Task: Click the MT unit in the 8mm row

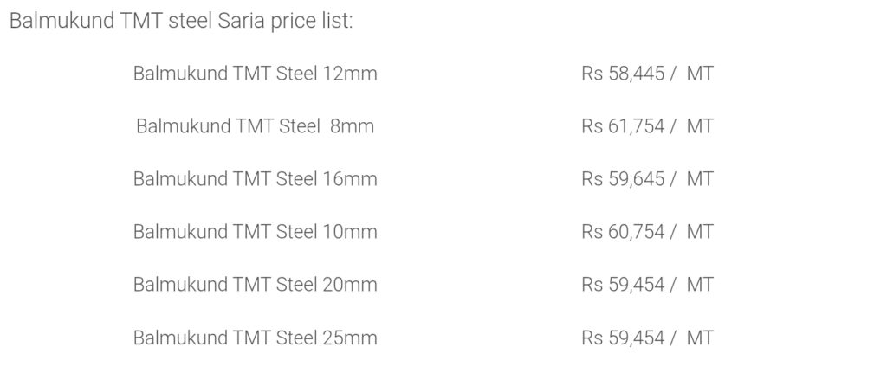Action: (x=700, y=126)
